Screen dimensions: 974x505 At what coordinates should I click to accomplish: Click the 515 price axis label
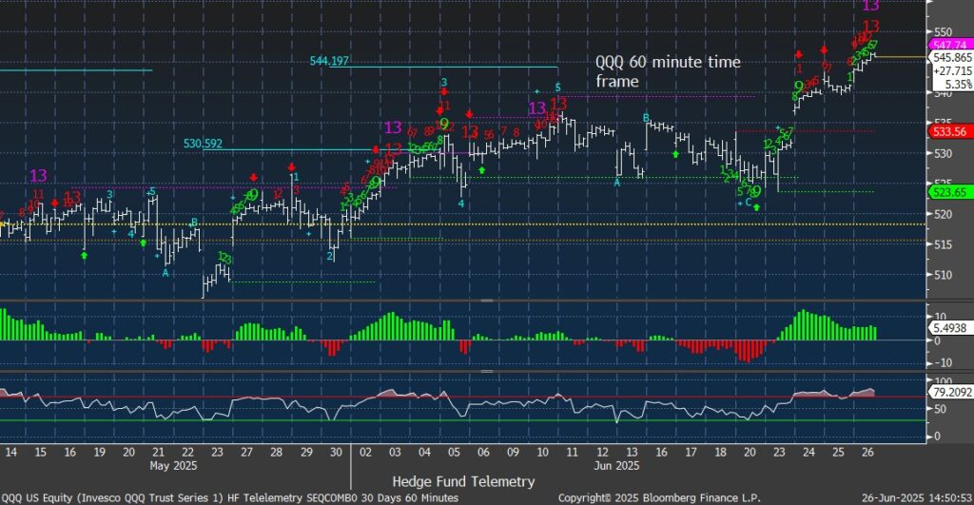(x=943, y=244)
